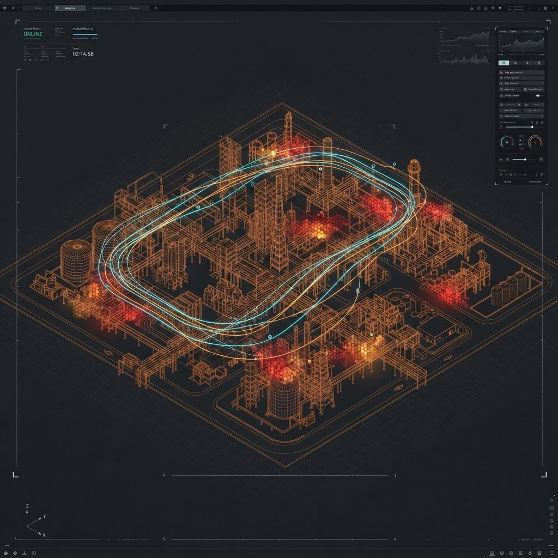Image resolution: width=558 pixels, height=558 pixels.
Task: Open the circular clock icon at top right
Action: (x=545, y=8)
